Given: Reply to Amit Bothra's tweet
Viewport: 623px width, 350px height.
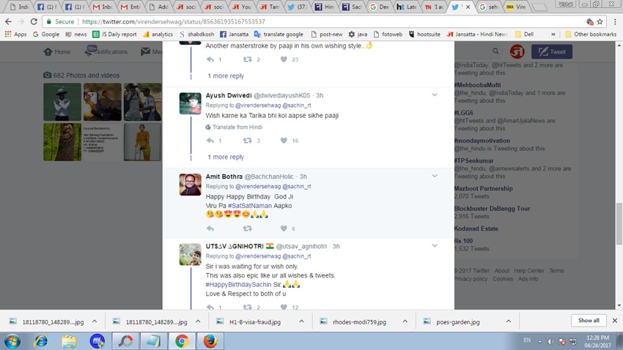Looking at the screenshot, I should click(x=210, y=228).
